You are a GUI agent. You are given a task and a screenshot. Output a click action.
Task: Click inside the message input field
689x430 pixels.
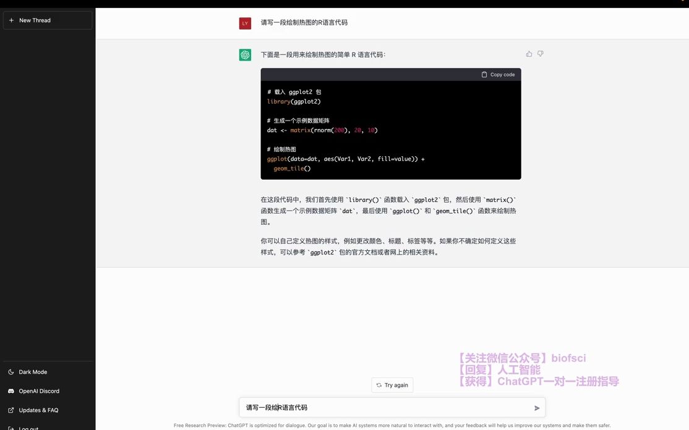point(371,407)
